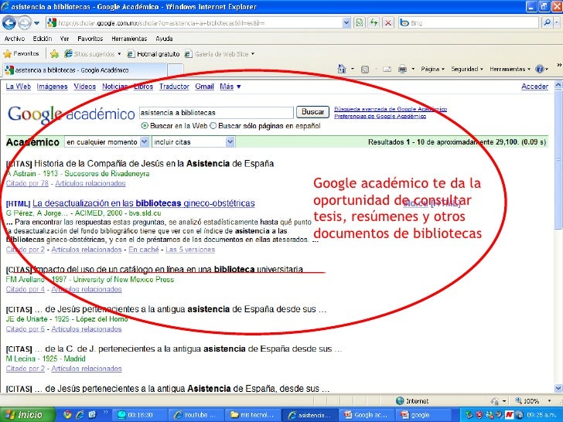Click the blue Help question icon
The width and height of the screenshot is (563, 422).
tap(539, 69)
